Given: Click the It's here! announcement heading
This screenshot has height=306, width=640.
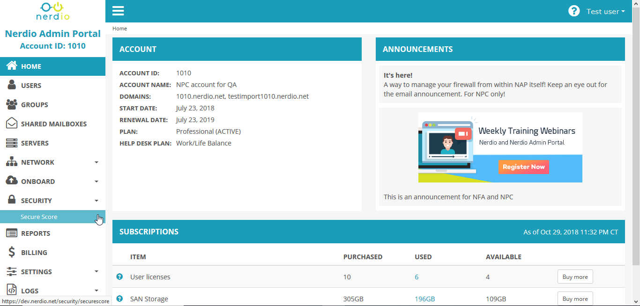Looking at the screenshot, I should tap(398, 75).
